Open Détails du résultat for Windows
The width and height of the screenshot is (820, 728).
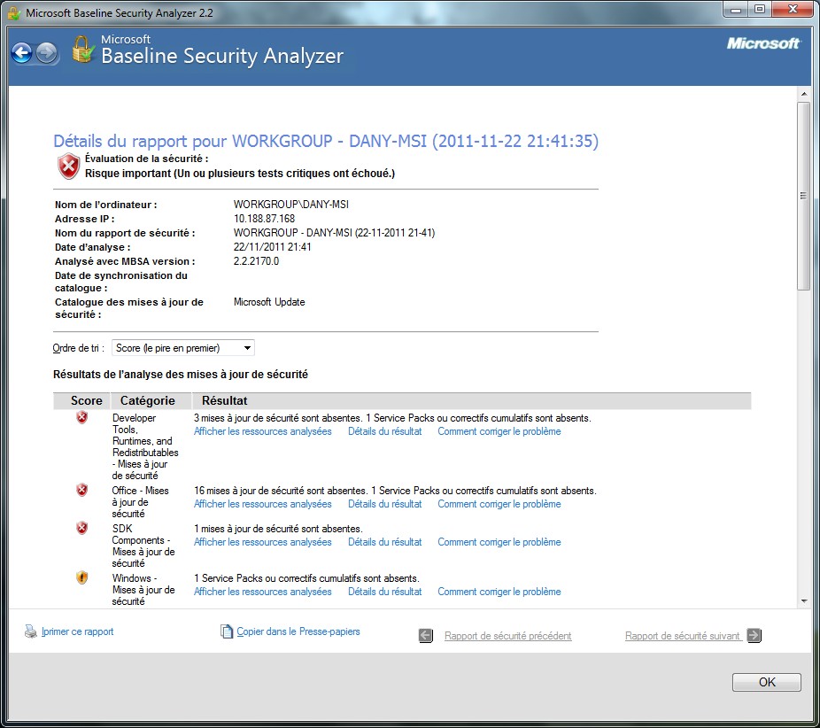(x=385, y=592)
